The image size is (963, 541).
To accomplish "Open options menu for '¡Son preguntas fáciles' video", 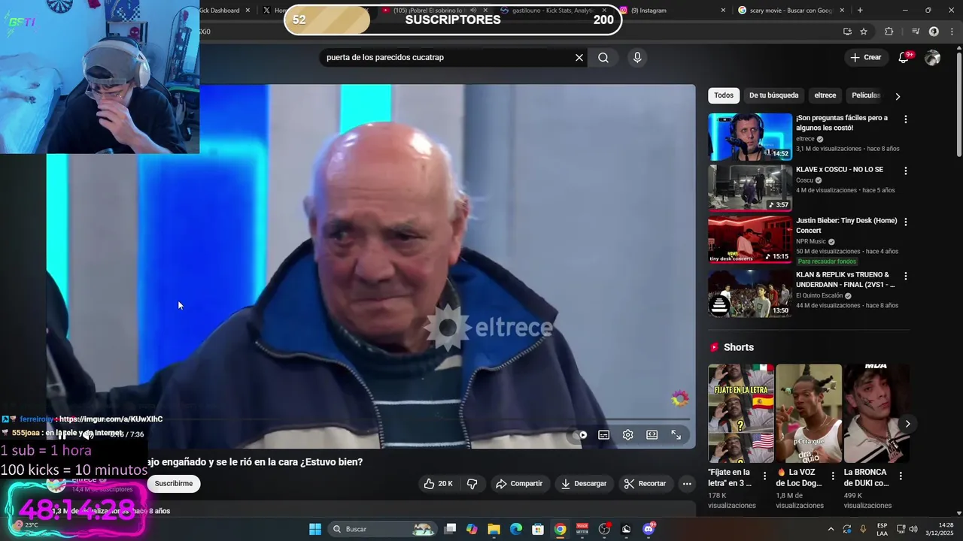I will pos(906,119).
